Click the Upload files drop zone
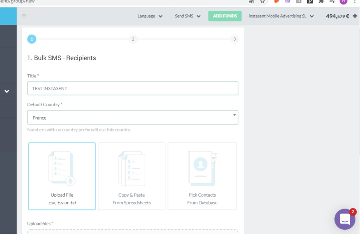 [x=133, y=232]
